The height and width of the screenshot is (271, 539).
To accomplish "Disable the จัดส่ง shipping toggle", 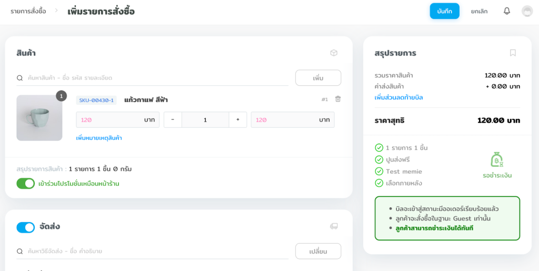I will [x=26, y=227].
